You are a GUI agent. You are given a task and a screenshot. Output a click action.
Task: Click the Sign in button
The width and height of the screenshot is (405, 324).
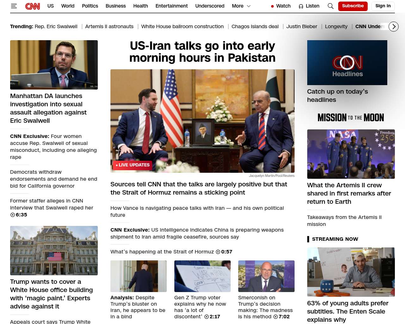point(383,6)
